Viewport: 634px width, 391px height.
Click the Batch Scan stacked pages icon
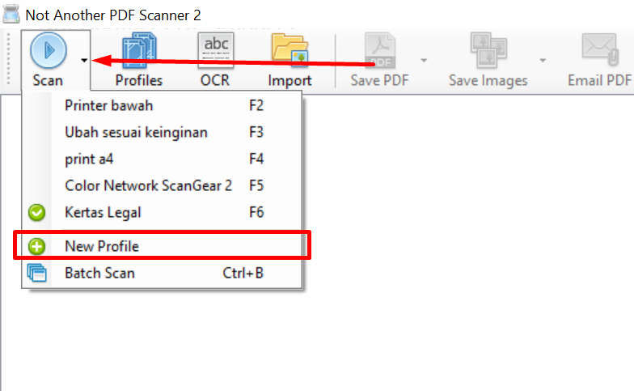37,273
